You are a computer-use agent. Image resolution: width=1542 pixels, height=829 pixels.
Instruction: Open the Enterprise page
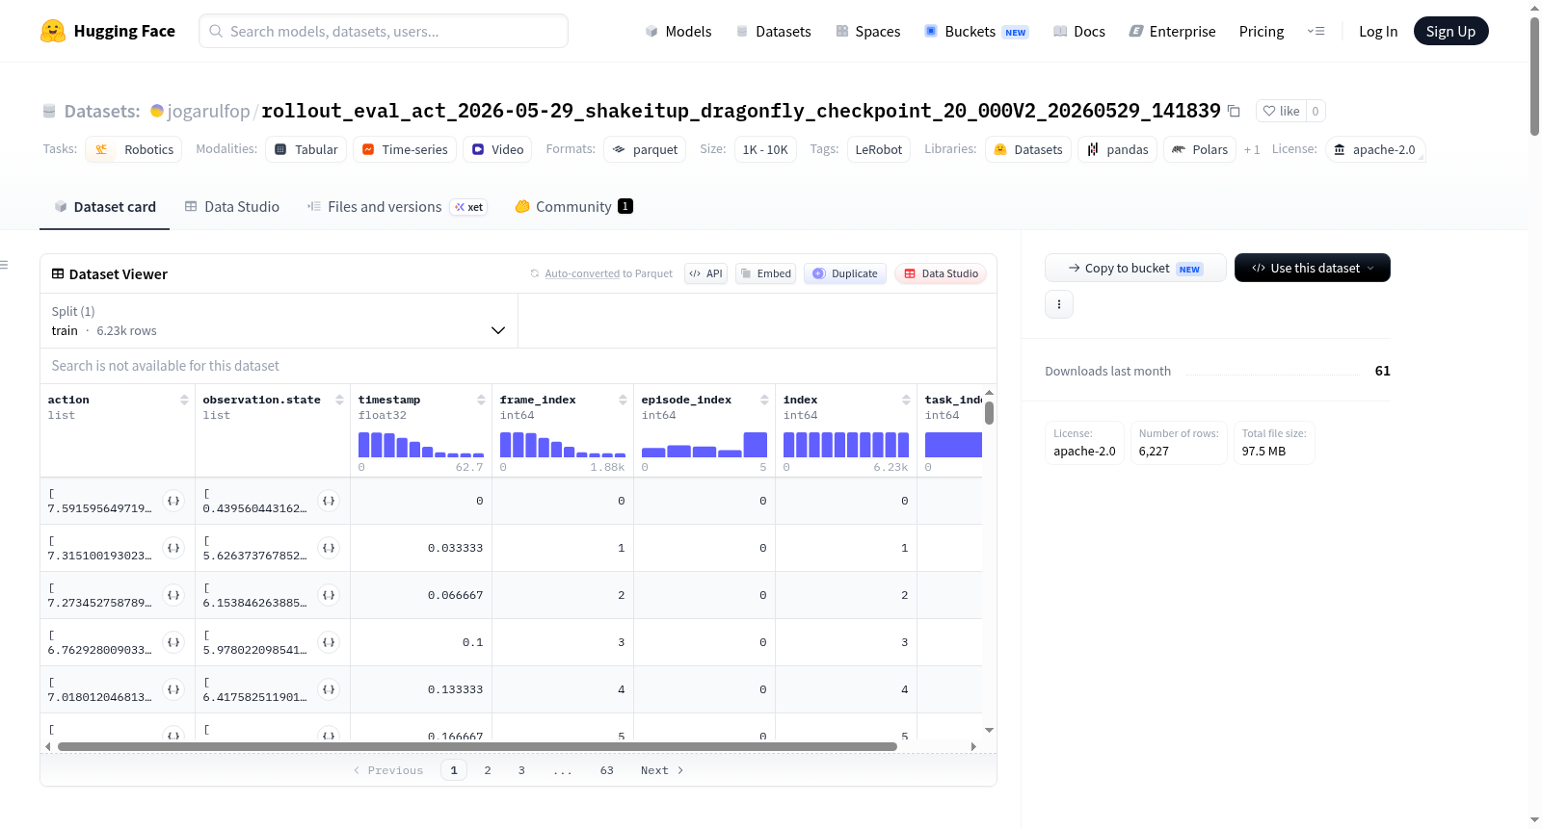coord(1172,31)
